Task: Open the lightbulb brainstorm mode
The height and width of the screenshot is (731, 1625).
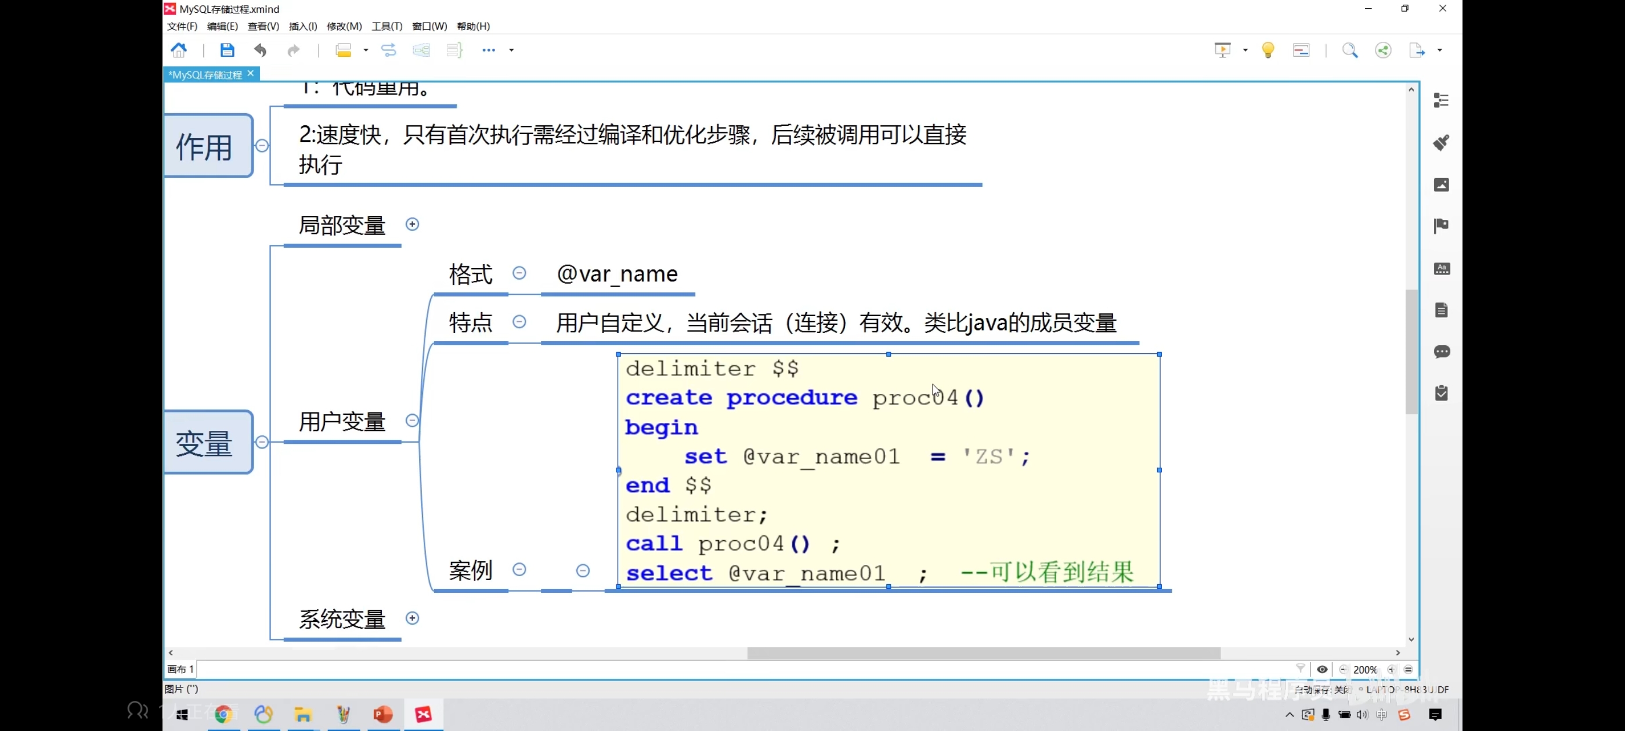Action: click(x=1268, y=50)
